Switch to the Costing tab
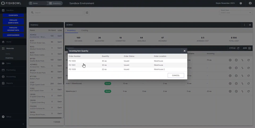This screenshot has width=255, height=128. pos(85,30)
